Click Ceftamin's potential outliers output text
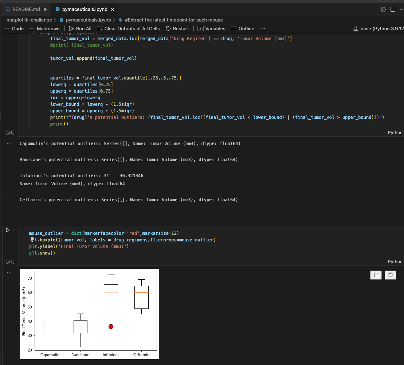 pyautogui.click(x=129, y=200)
